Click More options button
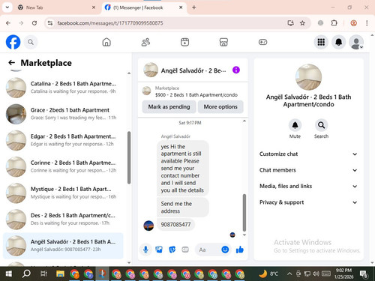 pyautogui.click(x=220, y=106)
